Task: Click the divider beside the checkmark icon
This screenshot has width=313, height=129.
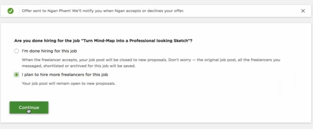Action: [19, 11]
